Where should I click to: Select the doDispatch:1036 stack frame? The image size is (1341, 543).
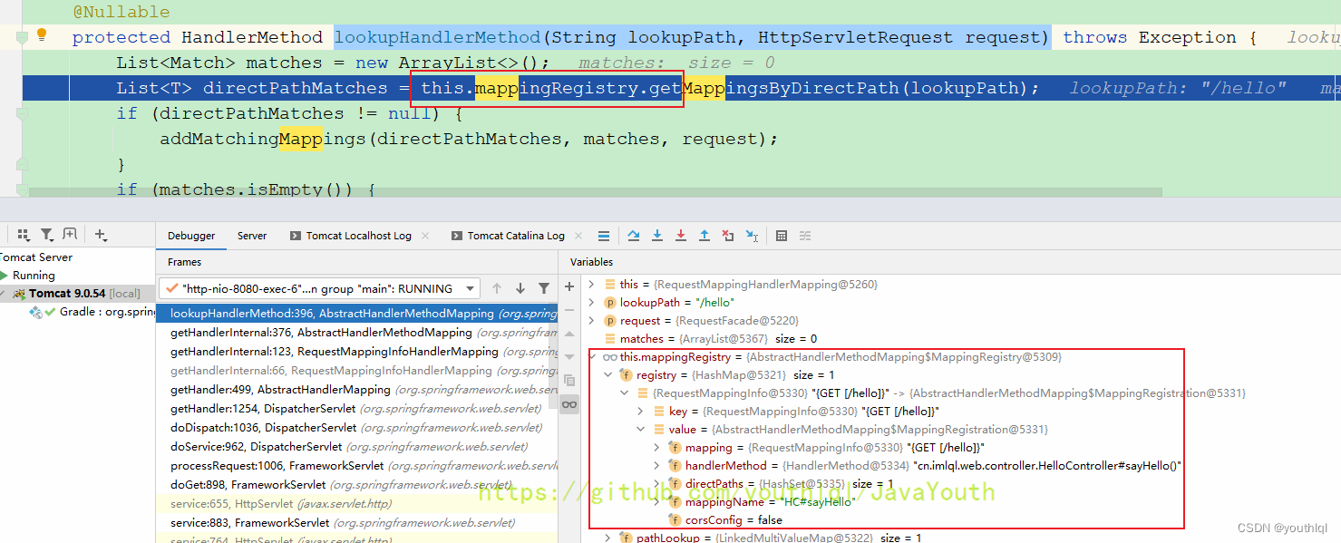[x=357, y=428]
